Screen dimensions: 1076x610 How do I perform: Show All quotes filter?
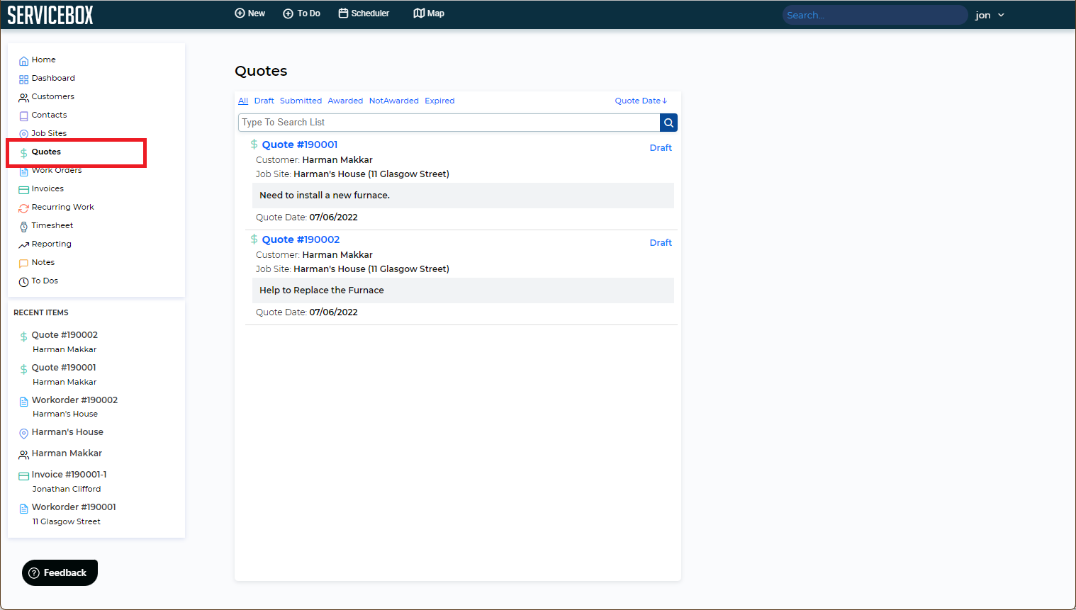click(x=243, y=101)
